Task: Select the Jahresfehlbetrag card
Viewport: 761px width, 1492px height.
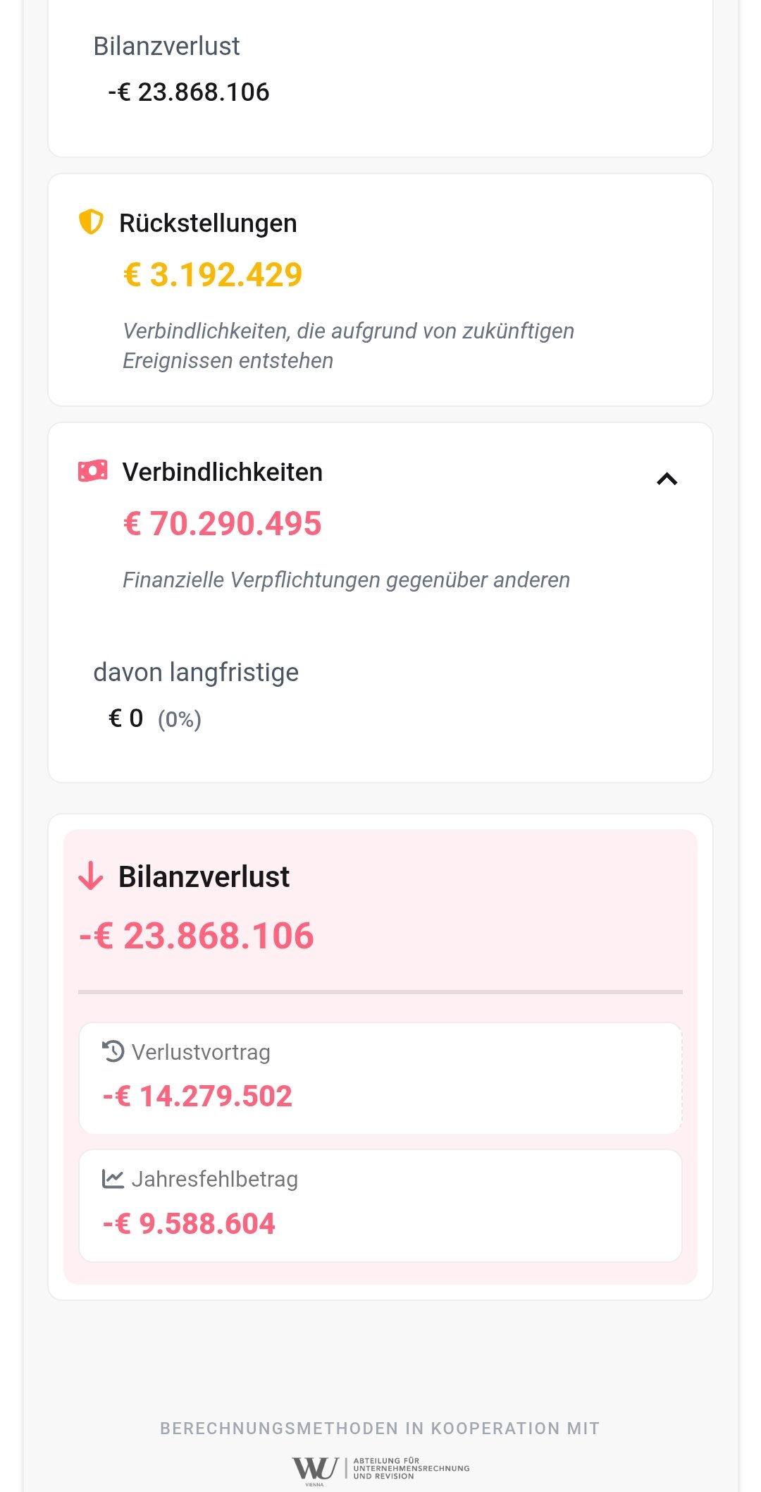Action: (380, 1206)
